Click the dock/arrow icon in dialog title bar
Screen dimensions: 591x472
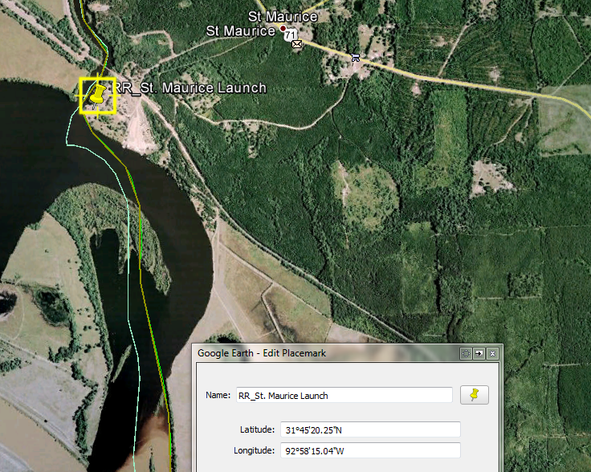479,353
